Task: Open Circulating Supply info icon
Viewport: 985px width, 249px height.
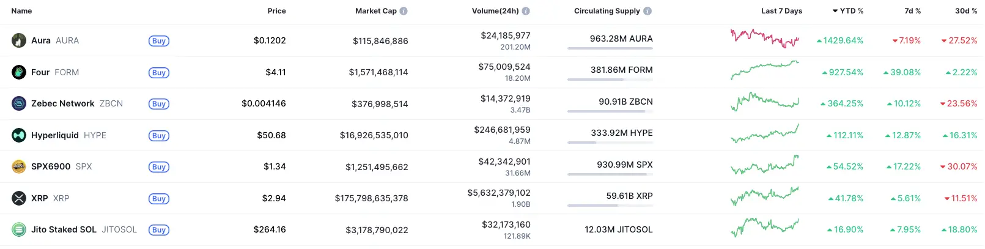Action: (x=647, y=11)
